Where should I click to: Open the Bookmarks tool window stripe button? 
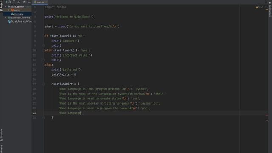(1, 149)
